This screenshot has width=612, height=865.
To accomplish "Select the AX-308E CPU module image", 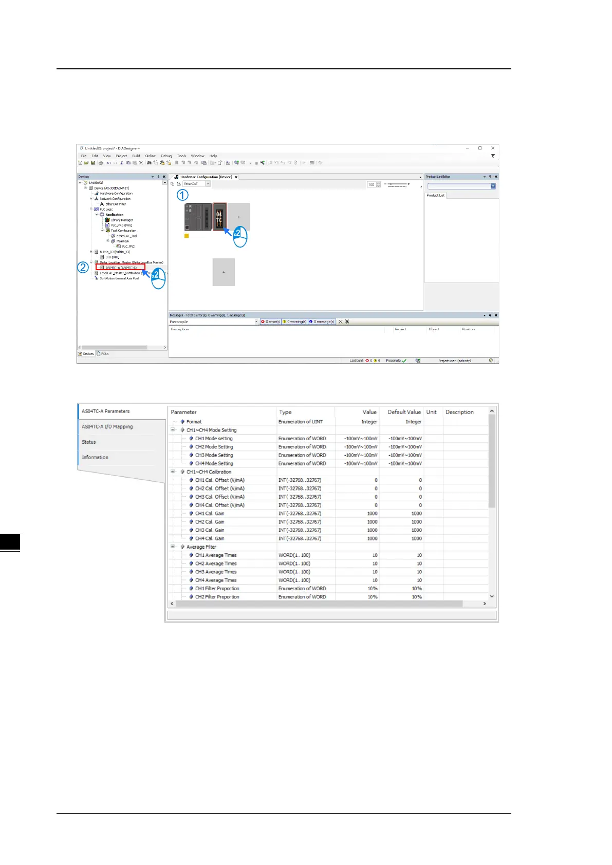I will (198, 217).
